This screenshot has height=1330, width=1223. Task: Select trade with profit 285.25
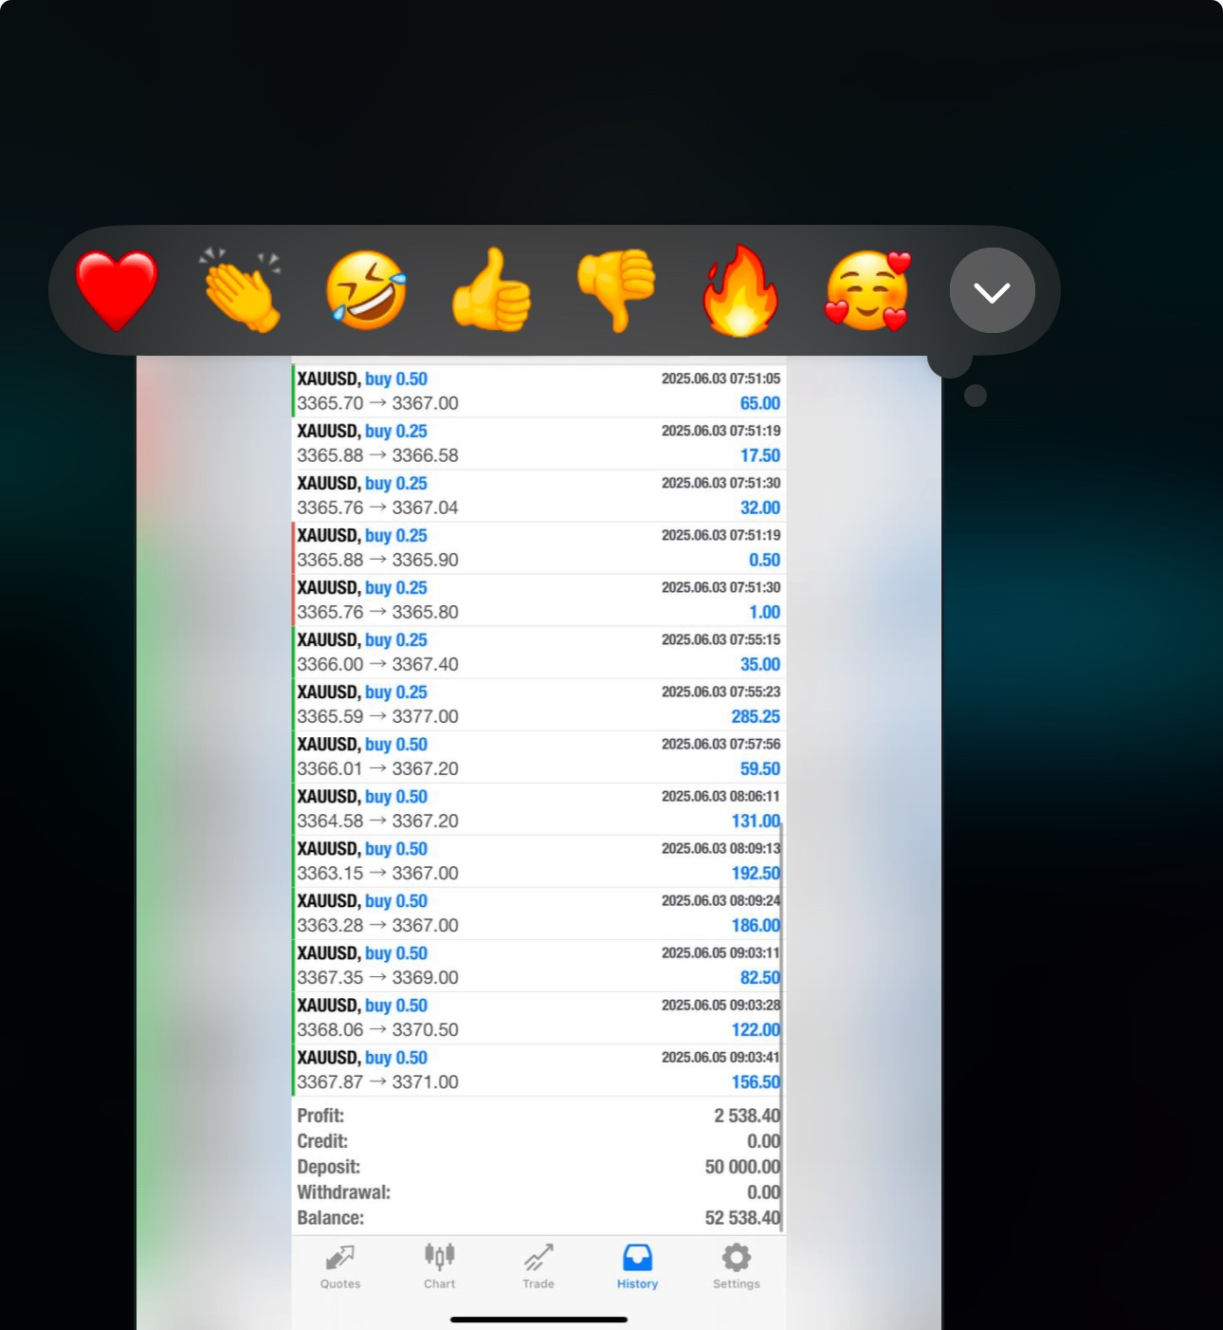[x=538, y=704]
